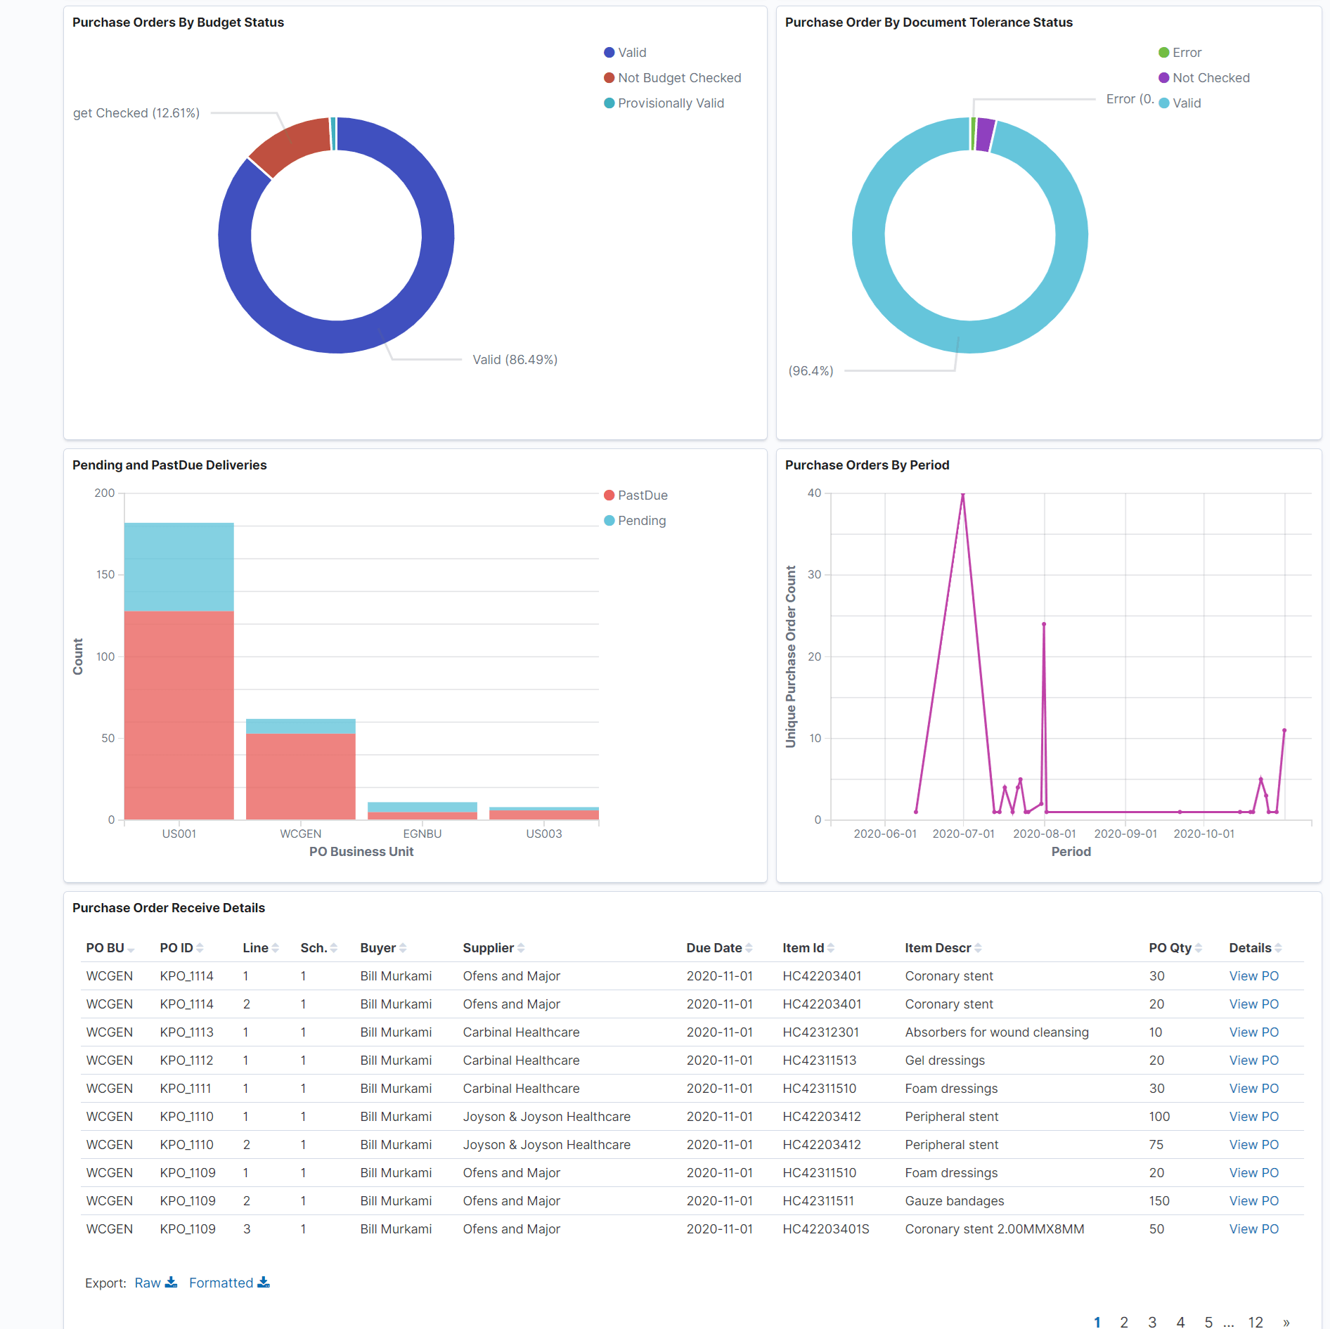The height and width of the screenshot is (1329, 1330).
Task: Toggle Provisionally Valid legend dot
Action: 609,103
